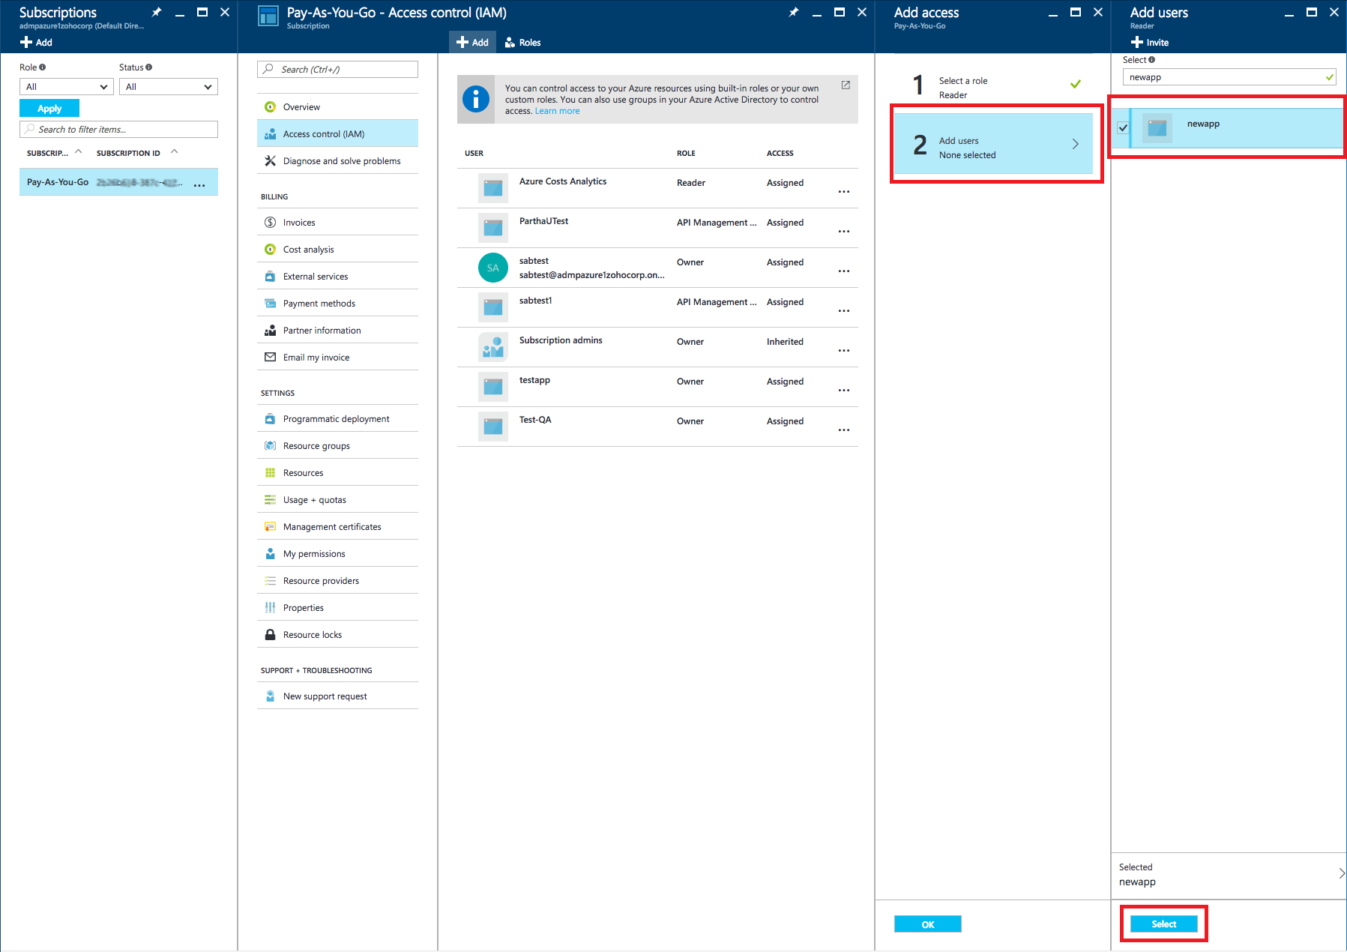This screenshot has width=1347, height=952.
Task: Click the Role filter info icon
Action: [43, 67]
